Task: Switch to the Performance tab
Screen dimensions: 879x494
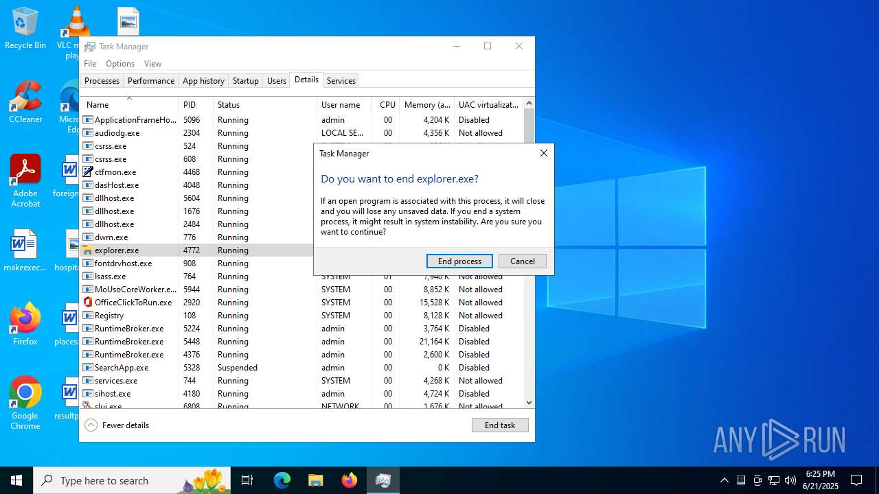Action: pyautogui.click(x=151, y=81)
